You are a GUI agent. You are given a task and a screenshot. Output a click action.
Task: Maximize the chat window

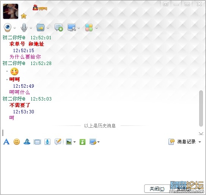[187, 4]
